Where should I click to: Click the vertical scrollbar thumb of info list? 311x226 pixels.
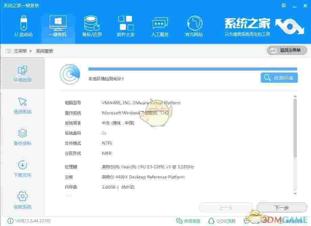(x=295, y=128)
